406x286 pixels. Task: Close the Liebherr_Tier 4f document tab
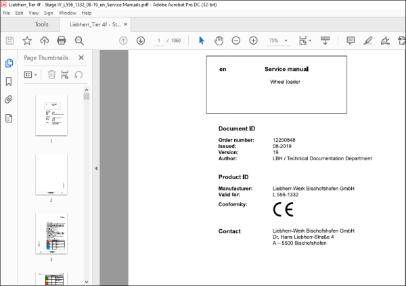(126, 24)
